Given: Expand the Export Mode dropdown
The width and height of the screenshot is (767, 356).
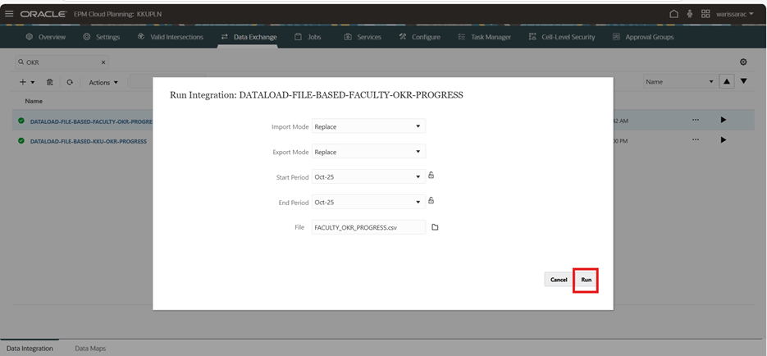Looking at the screenshot, I should [418, 152].
